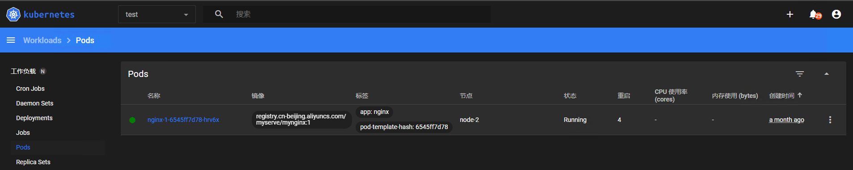Click the plus create resource icon
Viewport: 853px width, 170px height.
(790, 14)
